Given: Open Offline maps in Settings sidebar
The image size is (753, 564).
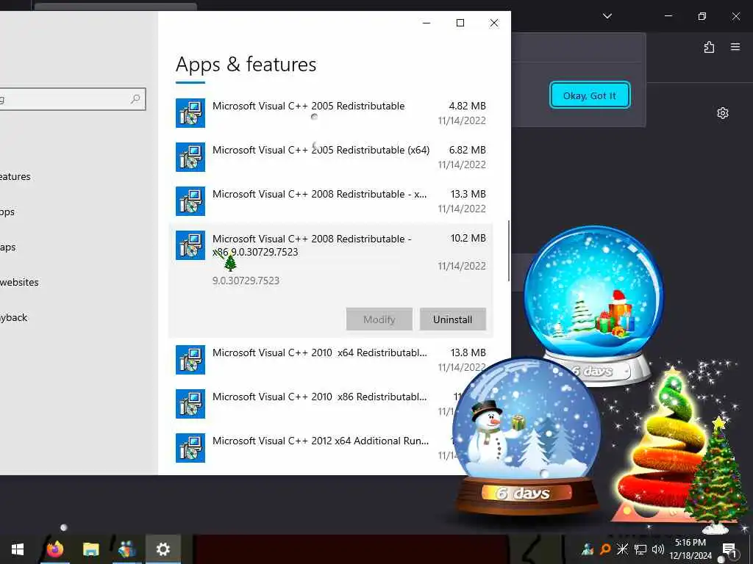Looking at the screenshot, I should (x=7, y=247).
